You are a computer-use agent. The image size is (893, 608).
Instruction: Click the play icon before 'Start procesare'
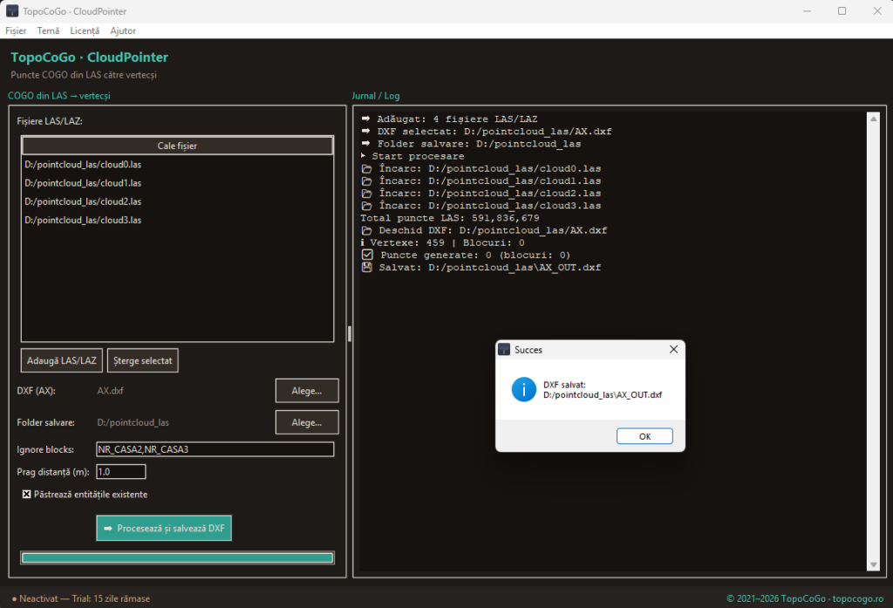(364, 156)
